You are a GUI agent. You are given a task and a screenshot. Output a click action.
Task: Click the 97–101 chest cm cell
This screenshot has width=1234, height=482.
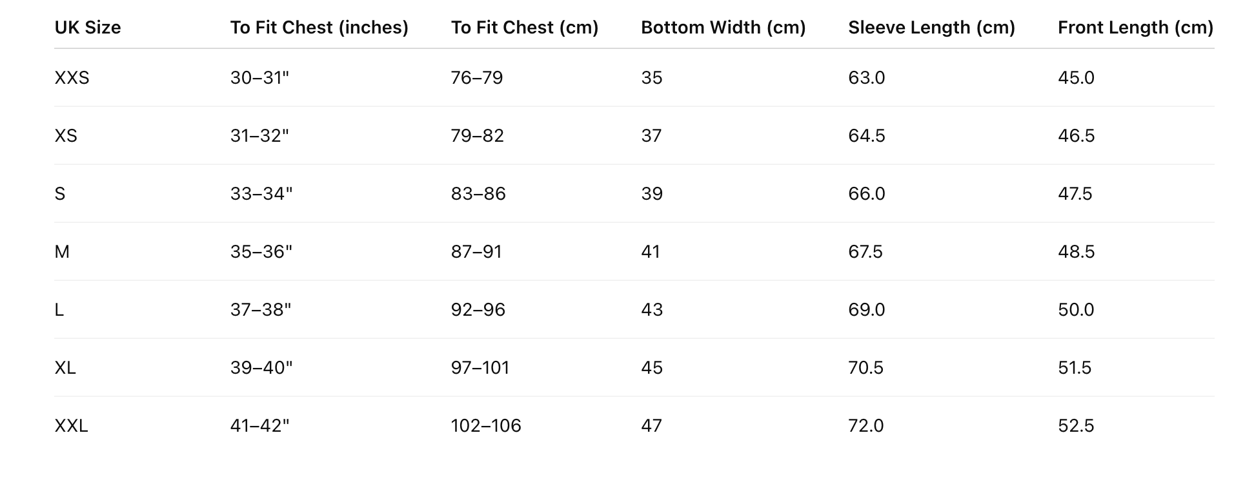(x=480, y=368)
